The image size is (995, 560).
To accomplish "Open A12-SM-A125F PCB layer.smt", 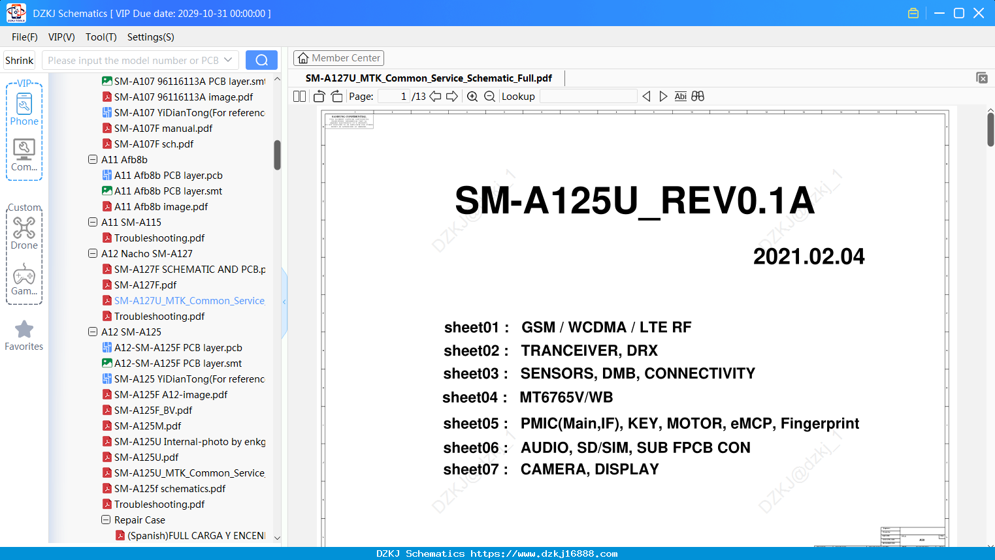I will pos(172,363).
